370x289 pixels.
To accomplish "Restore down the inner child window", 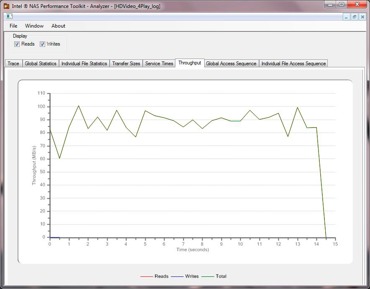I will click(354, 17).
